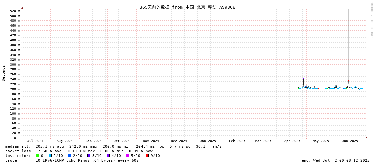Click the '100 m' y-axis value
Image resolution: width=375 pixels, height=165 pixels.
point(15,114)
